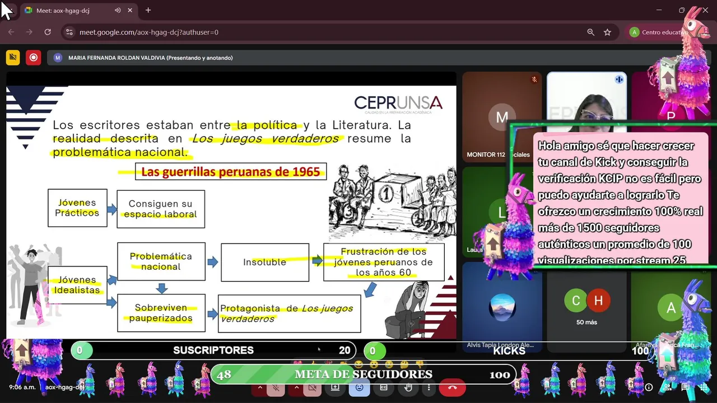
Task: Raise your hand in the meeting
Action: pos(408,387)
